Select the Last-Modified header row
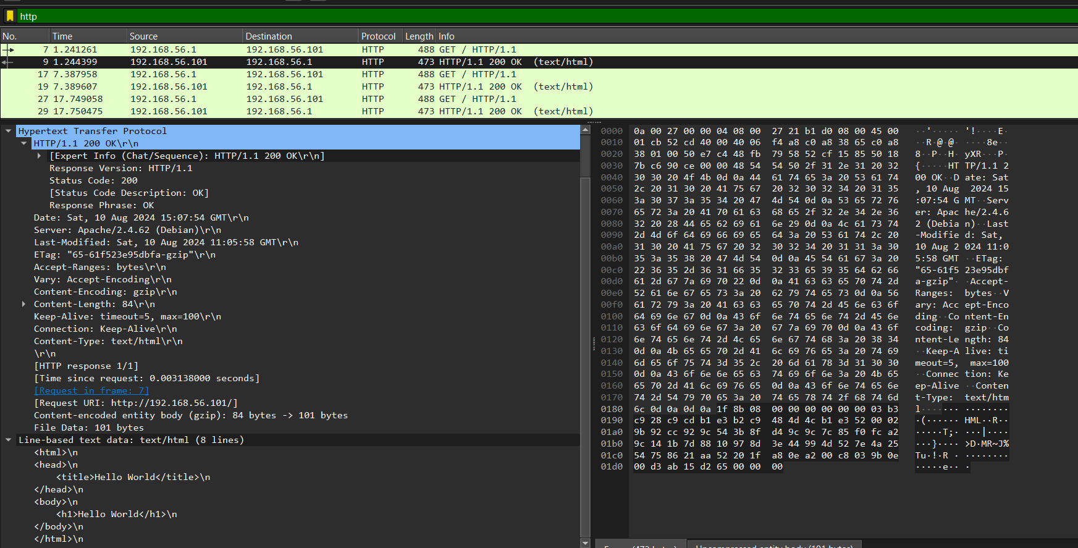The image size is (1078, 548). pyautogui.click(x=290, y=242)
